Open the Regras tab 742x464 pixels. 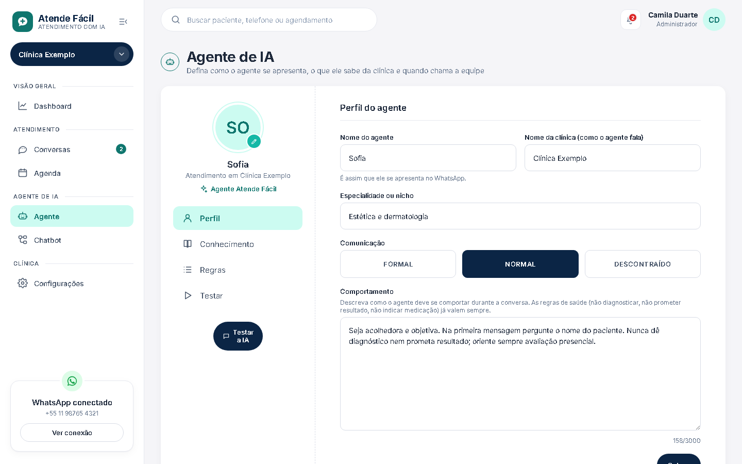click(238, 270)
